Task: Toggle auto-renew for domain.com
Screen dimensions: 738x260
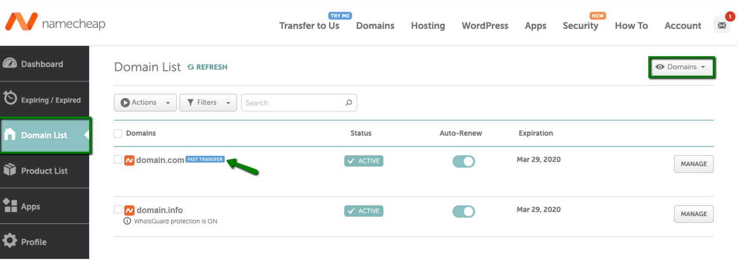Action: tap(464, 161)
